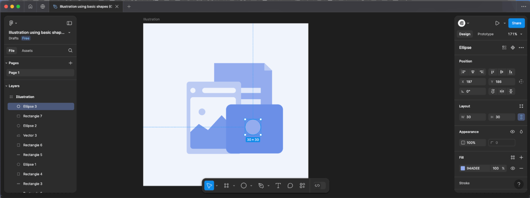Open the Comment tool
This screenshot has height=198, width=530.
point(290,186)
